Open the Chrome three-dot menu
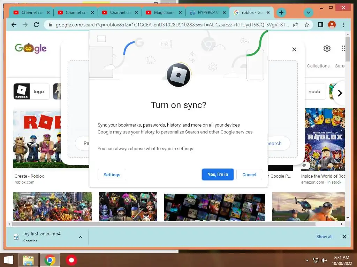Image resolution: width=357 pixels, height=267 pixels. click(343, 25)
